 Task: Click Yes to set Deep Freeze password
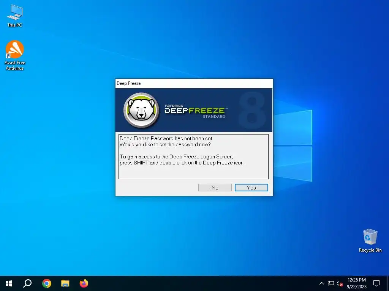point(251,188)
